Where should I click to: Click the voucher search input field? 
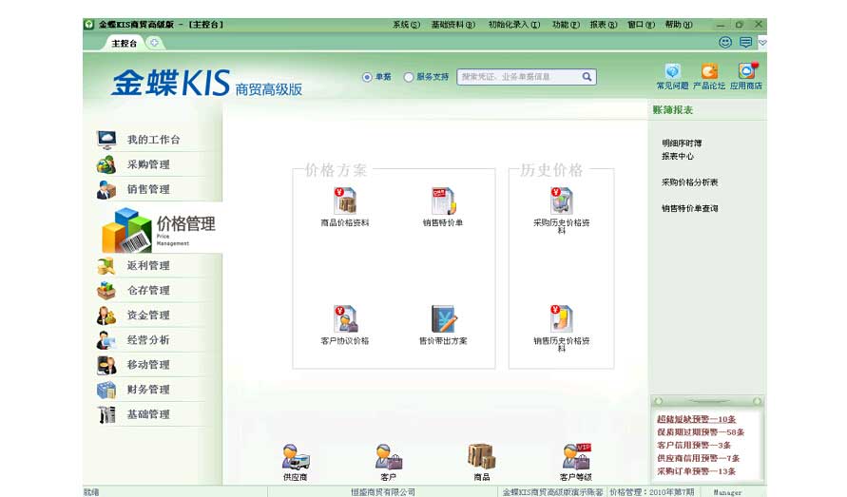(518, 77)
